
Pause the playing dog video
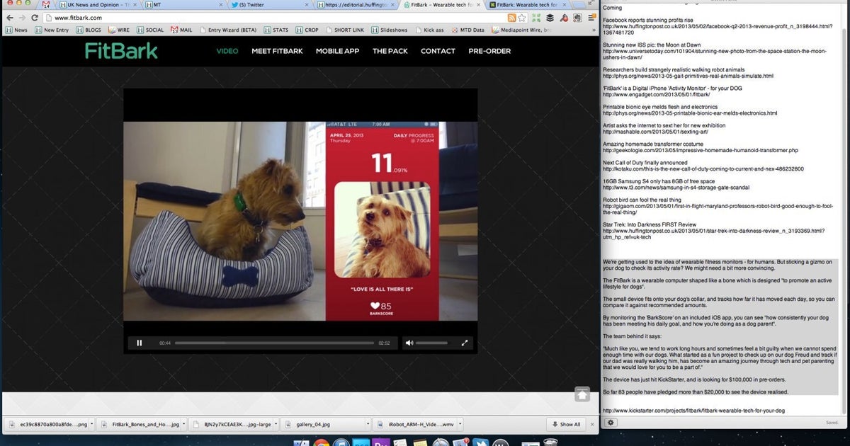[139, 343]
